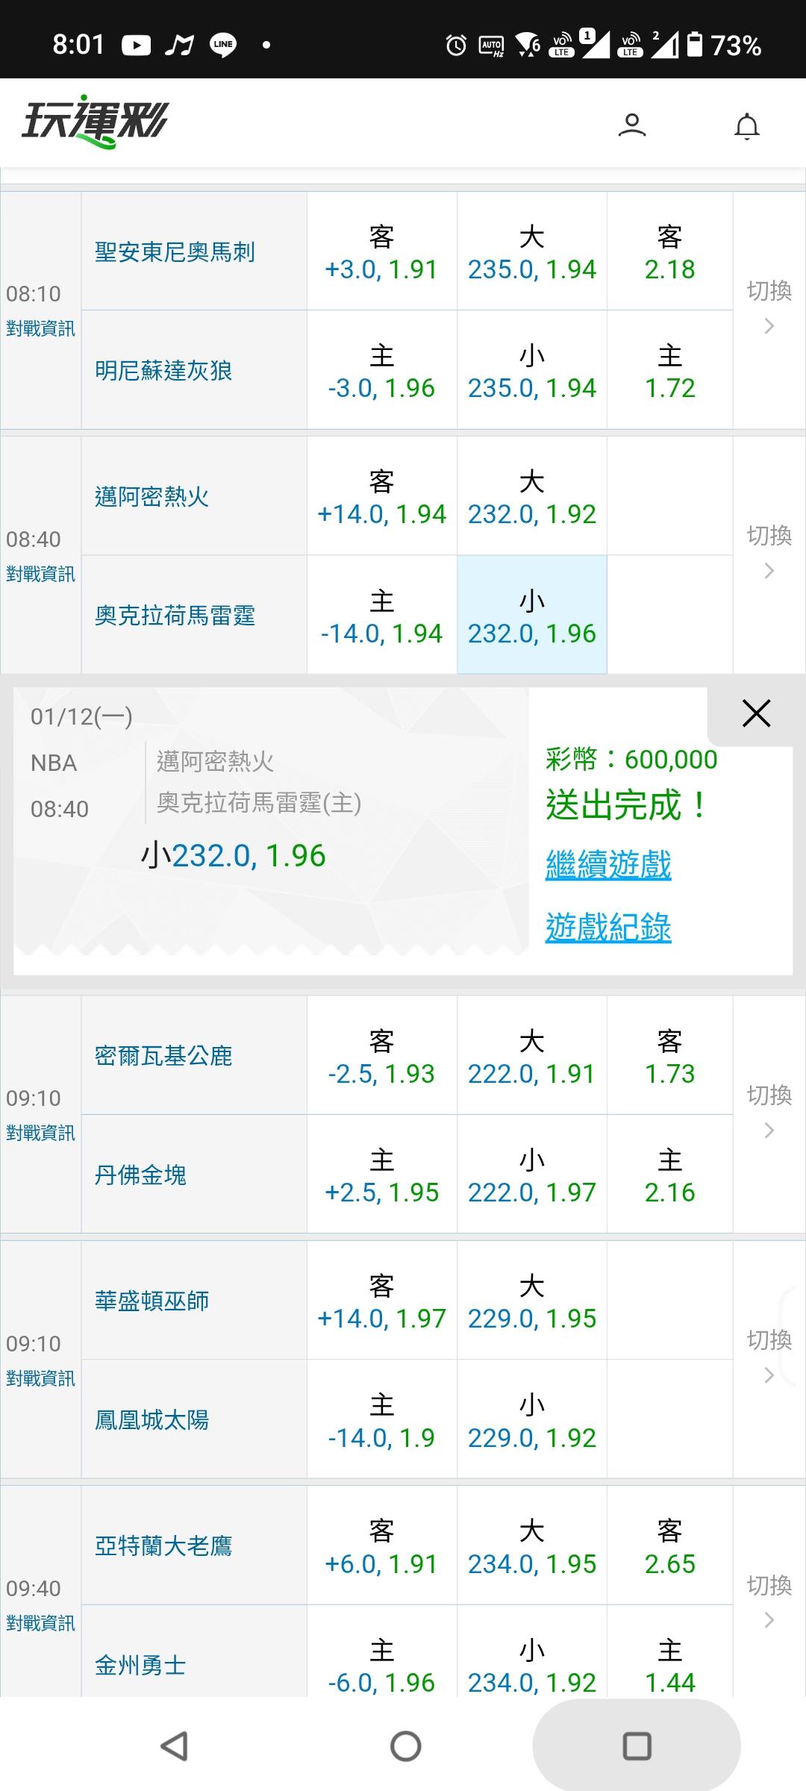Open 對戰資訊 for the 09:40 game
This screenshot has height=1791, width=806.
click(x=41, y=1623)
